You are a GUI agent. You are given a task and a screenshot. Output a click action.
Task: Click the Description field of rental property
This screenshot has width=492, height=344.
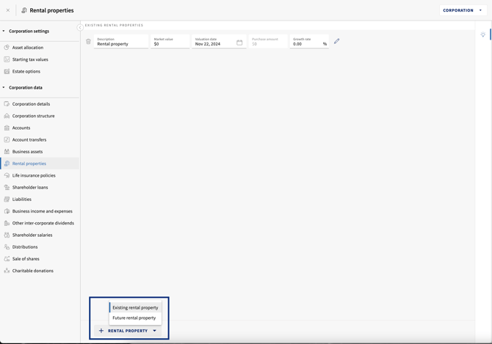coord(121,41)
